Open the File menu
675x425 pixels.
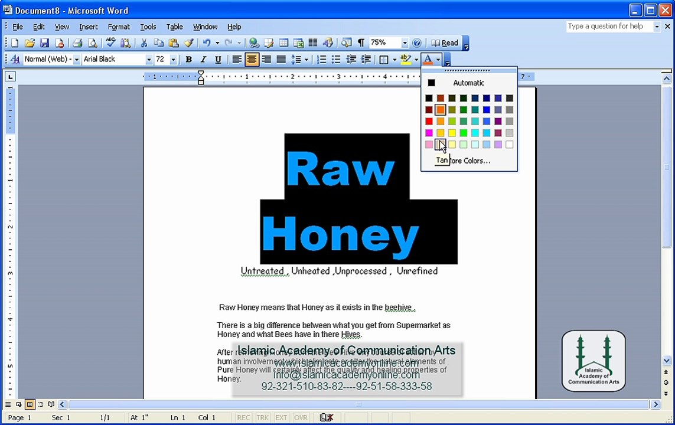[x=18, y=27]
